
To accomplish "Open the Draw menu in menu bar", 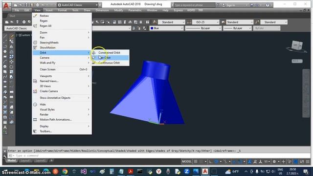I will pyautogui.click(x=87, y=10).
